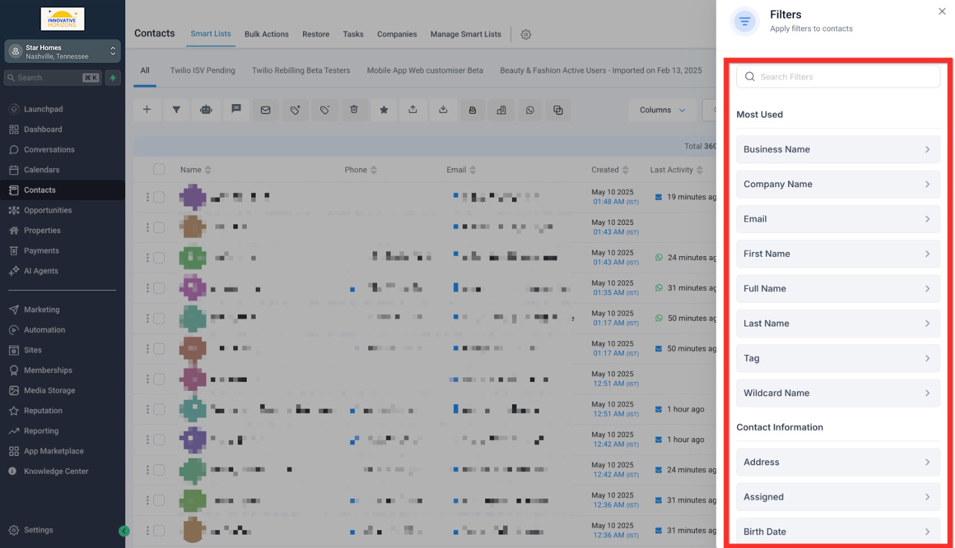Sort by Last Activity column arrows
The image size is (955, 548).
(700, 170)
